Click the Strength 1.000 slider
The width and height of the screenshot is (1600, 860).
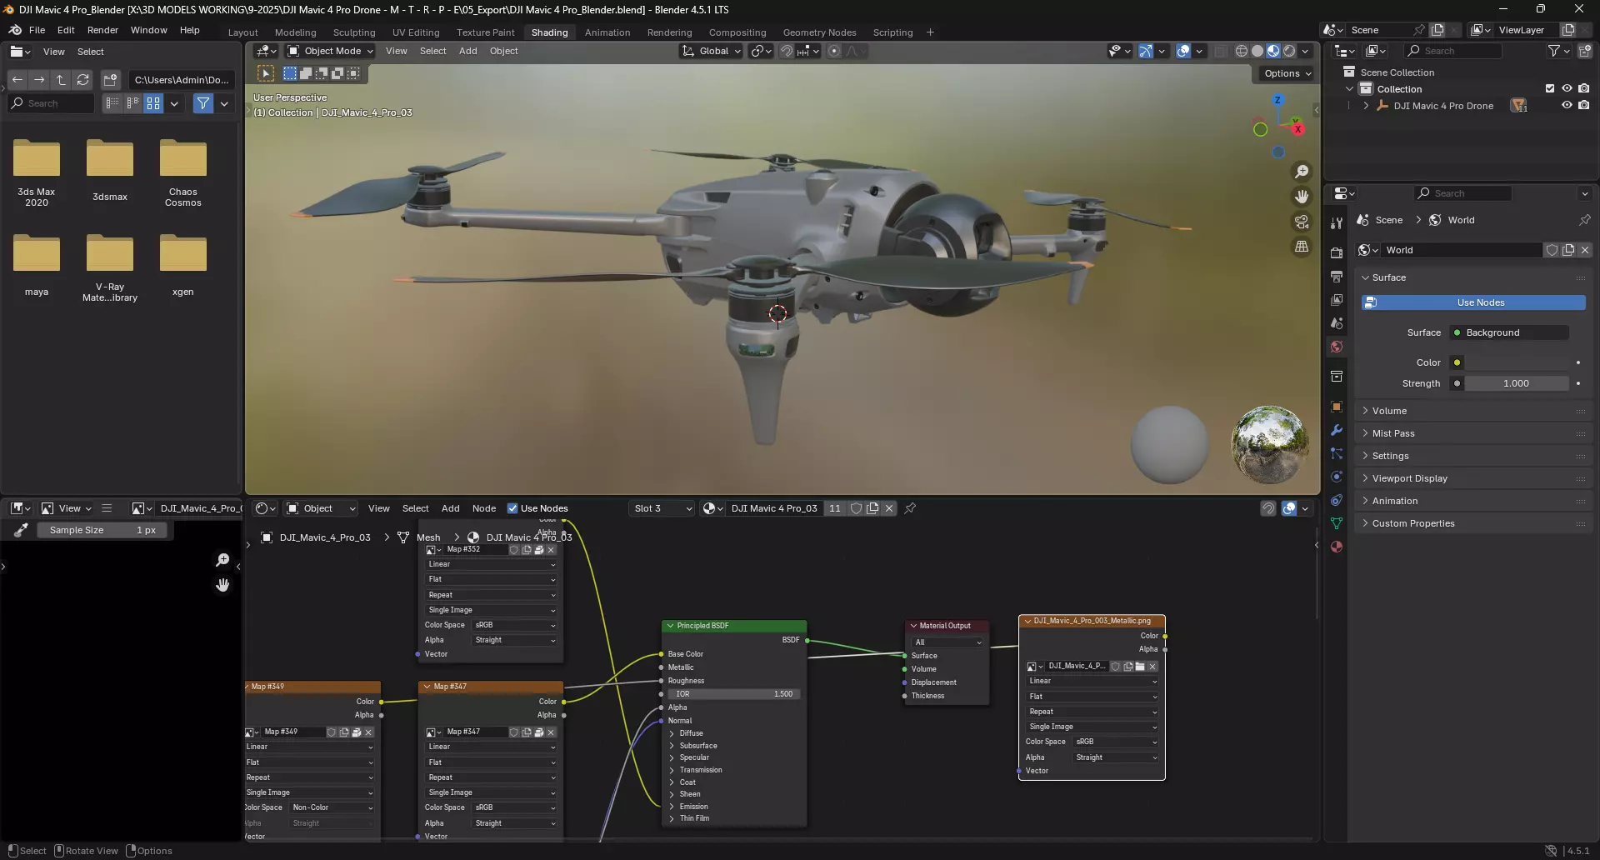point(1516,383)
